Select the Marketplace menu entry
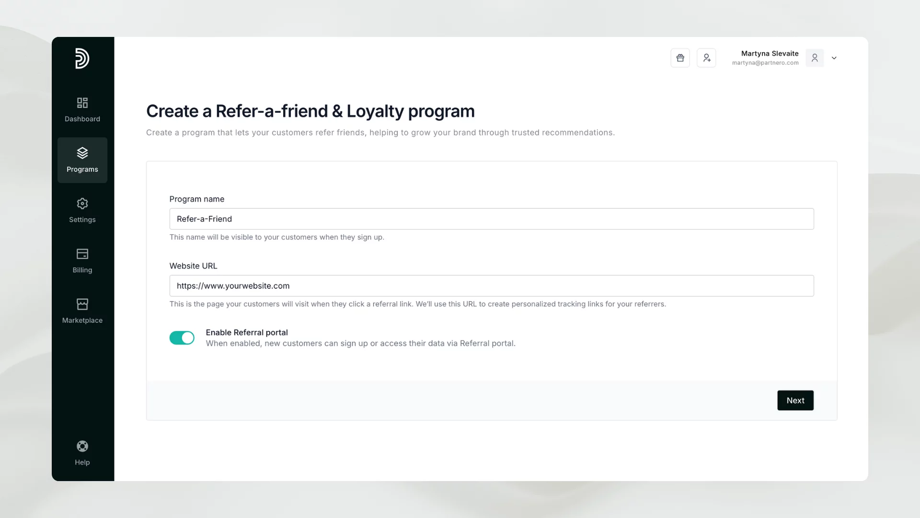The image size is (920, 518). tap(82, 320)
